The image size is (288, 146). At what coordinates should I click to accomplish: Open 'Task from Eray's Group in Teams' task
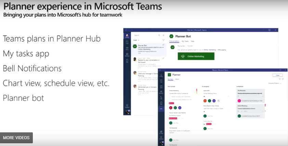click(213, 108)
